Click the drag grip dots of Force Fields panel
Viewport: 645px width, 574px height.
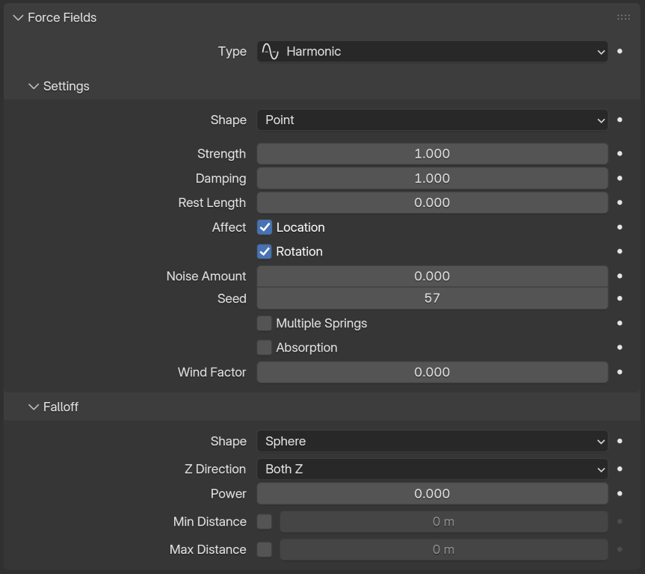[x=623, y=17]
